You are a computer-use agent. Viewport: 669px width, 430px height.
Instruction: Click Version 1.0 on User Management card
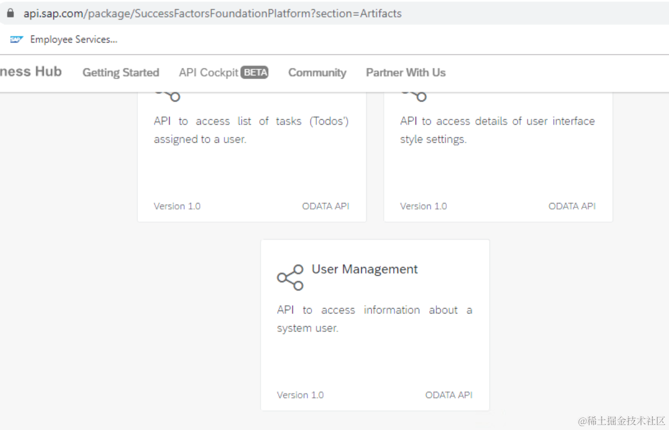pyautogui.click(x=300, y=395)
